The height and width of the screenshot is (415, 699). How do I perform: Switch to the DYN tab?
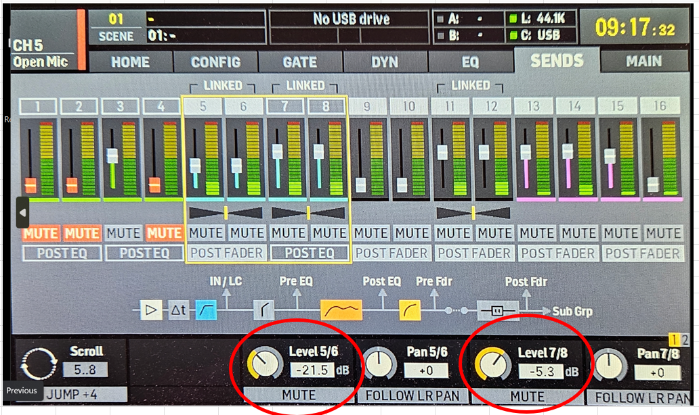click(385, 62)
